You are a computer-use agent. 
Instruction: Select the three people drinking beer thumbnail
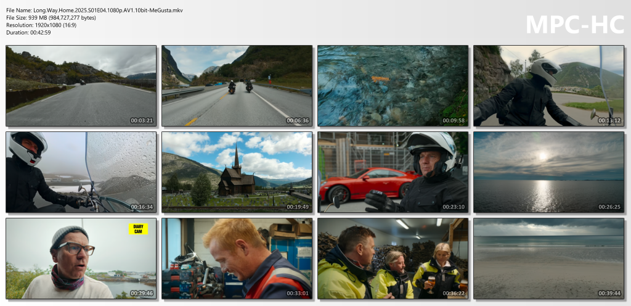tap(393, 258)
